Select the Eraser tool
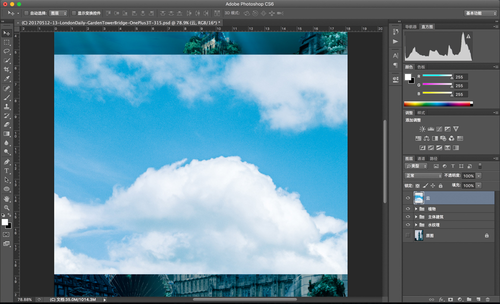 pyautogui.click(x=6, y=124)
